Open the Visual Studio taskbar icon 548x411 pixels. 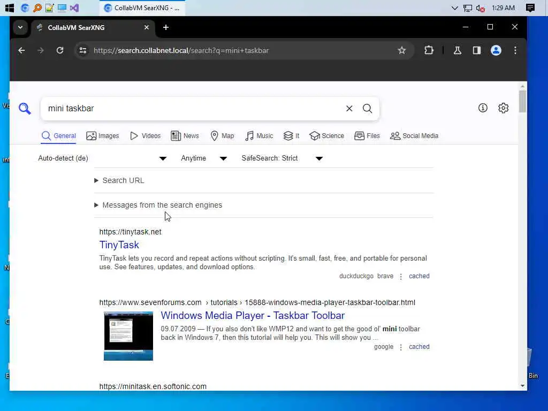pyautogui.click(x=74, y=7)
